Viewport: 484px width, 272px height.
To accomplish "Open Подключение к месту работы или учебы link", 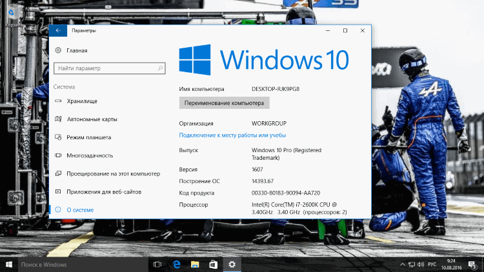I will (232, 135).
